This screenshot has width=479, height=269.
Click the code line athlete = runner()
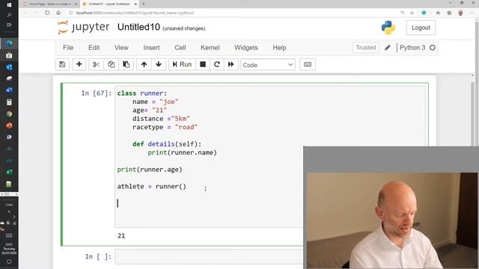pyautogui.click(x=151, y=186)
